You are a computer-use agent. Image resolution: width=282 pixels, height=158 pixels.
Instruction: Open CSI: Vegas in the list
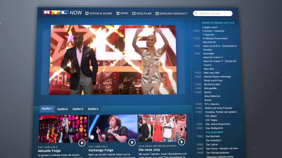[211, 120]
